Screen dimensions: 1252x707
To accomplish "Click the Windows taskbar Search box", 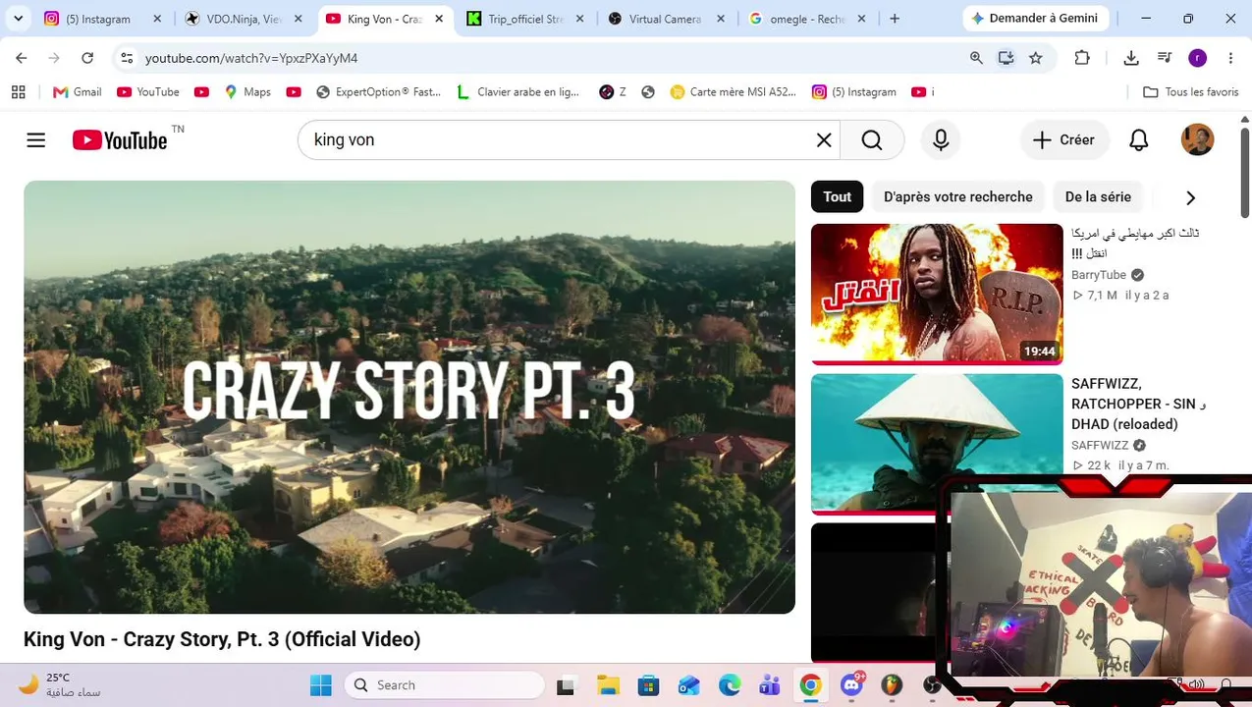I will coord(445,685).
